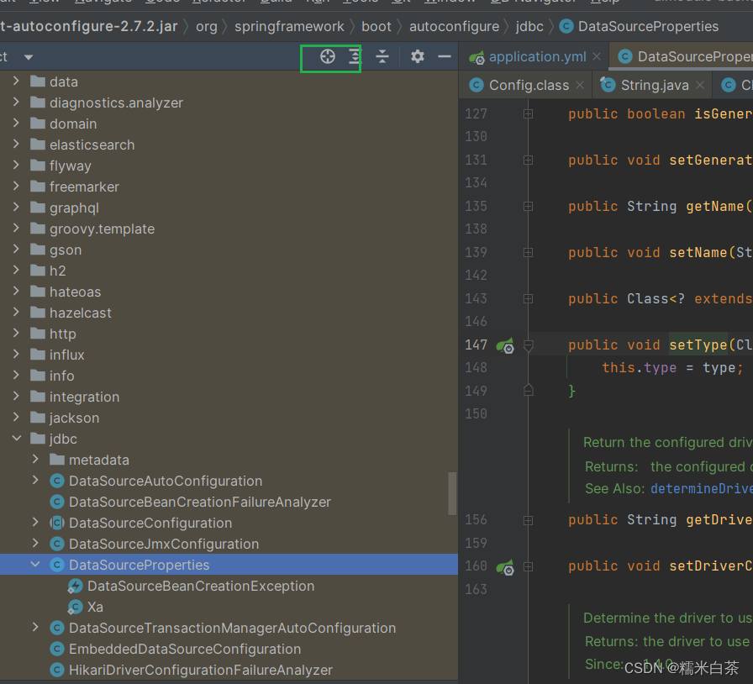Expand the diagnostics.analyzer folder
753x684 pixels.
click(16, 103)
